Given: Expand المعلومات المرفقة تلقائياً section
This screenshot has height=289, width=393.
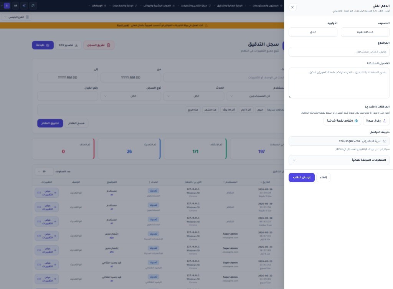Looking at the screenshot, I should click(x=339, y=160).
